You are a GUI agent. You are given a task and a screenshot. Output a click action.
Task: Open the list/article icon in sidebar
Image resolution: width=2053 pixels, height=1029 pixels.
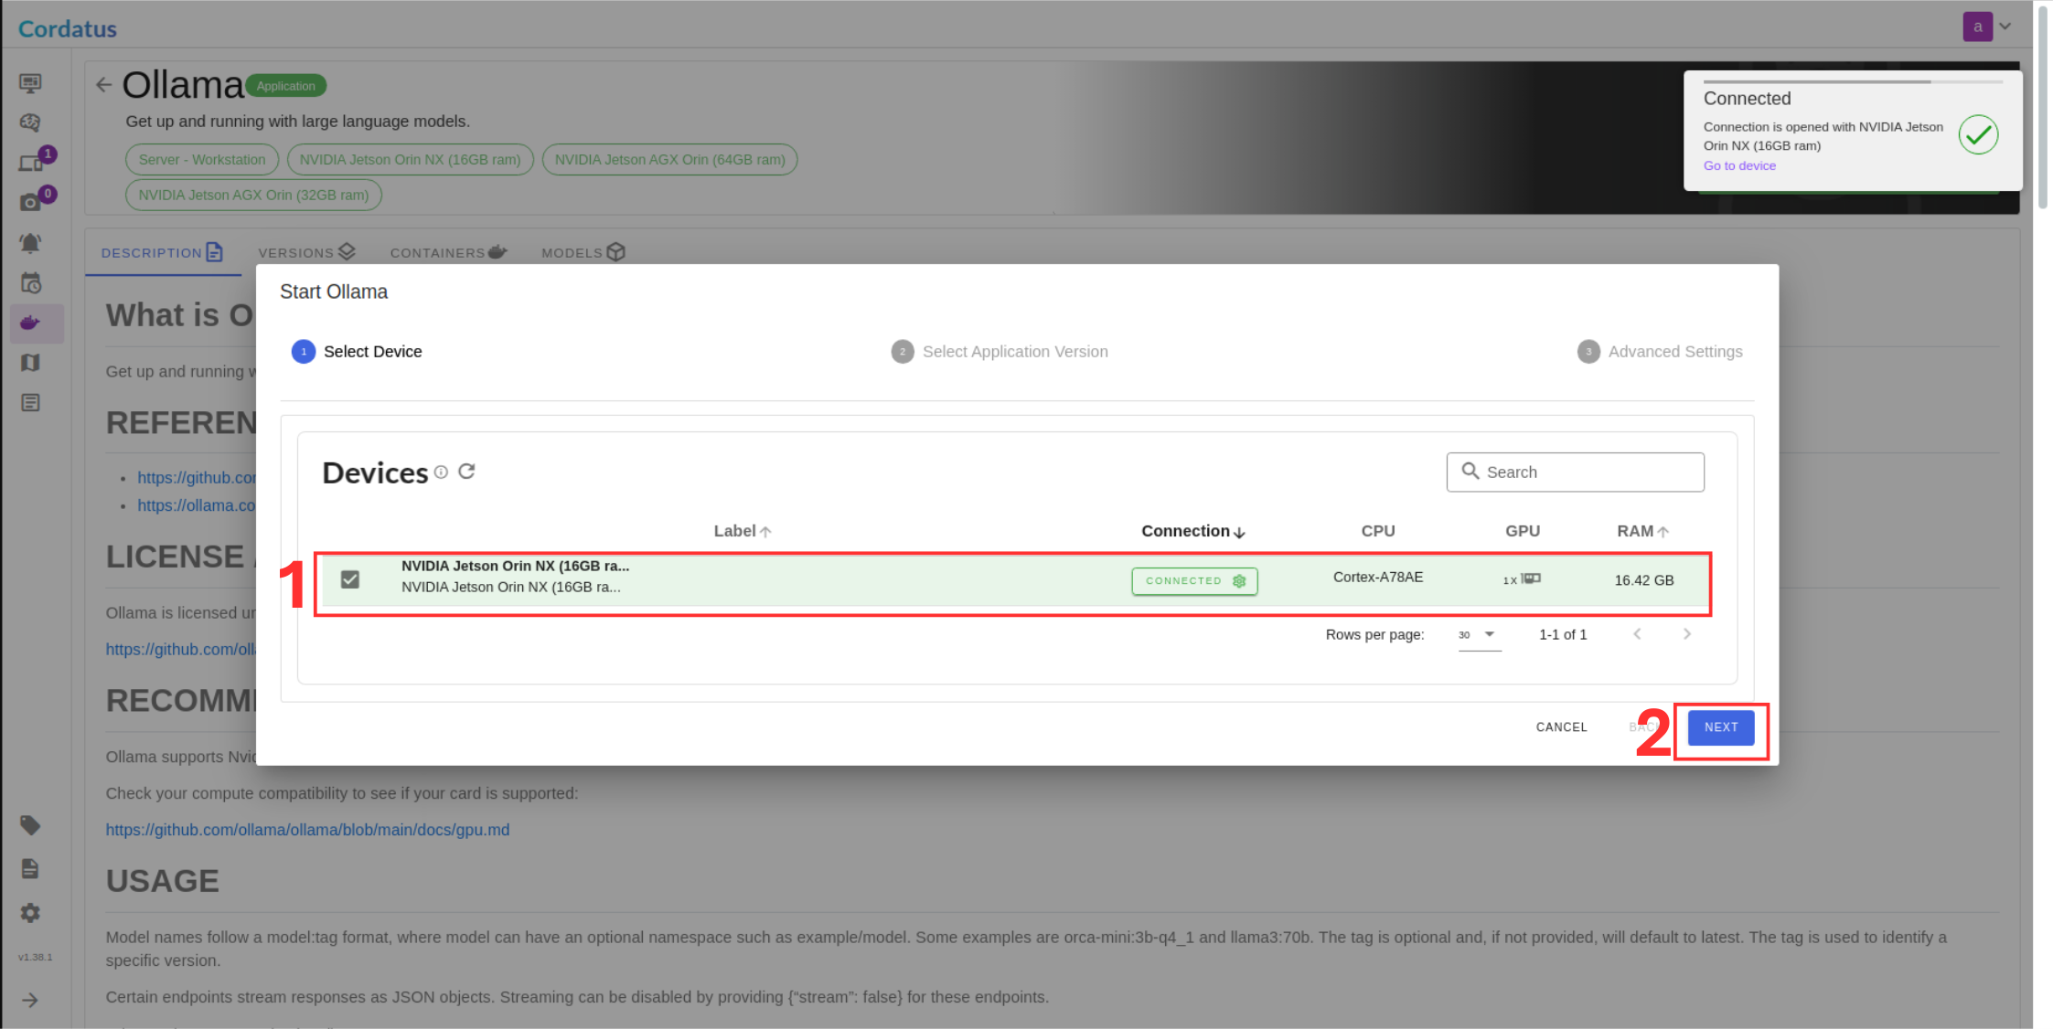pyautogui.click(x=30, y=403)
